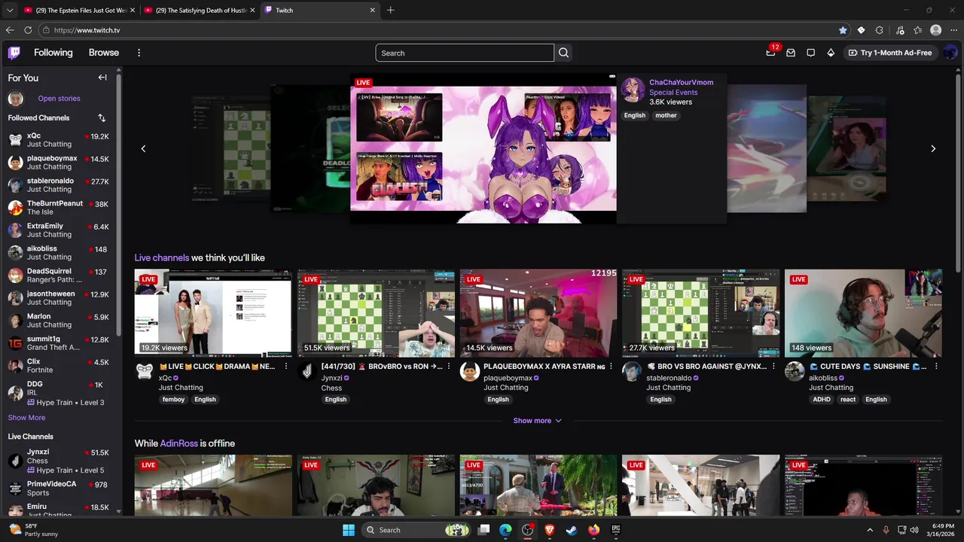This screenshot has width=964, height=542.
Task: Open Epic Games launcher from the taskbar
Action: [615, 530]
